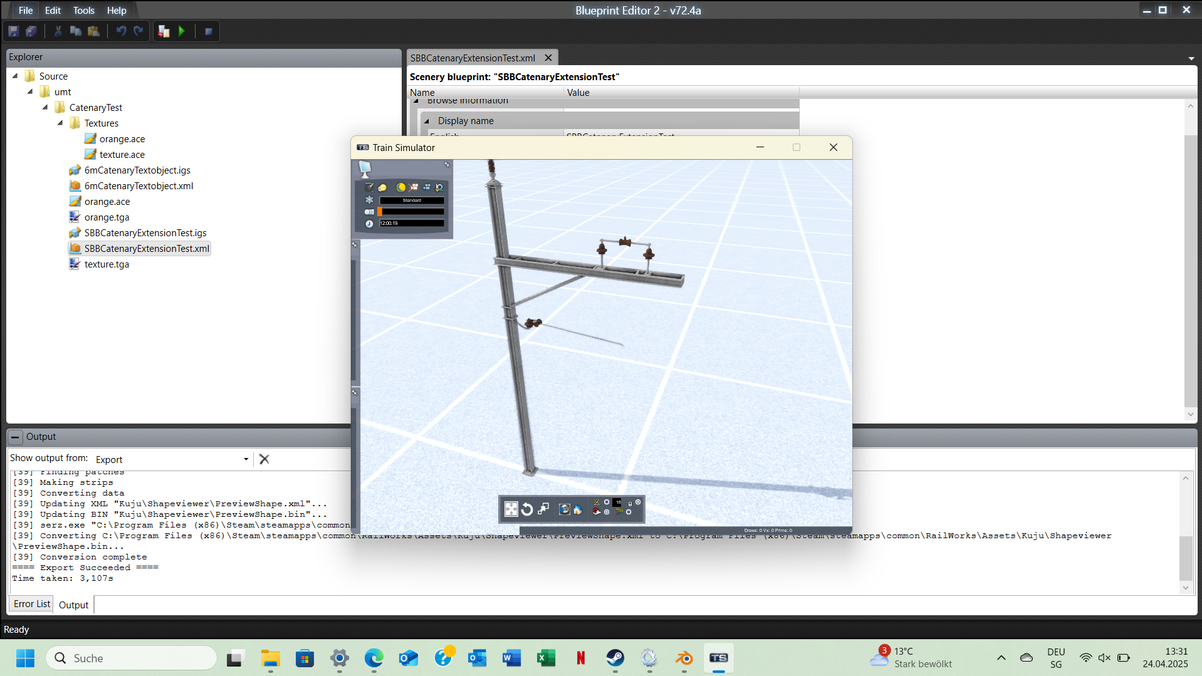This screenshot has width=1202, height=676.
Task: Click the moon-sun time of day icon
Action: coord(400,187)
